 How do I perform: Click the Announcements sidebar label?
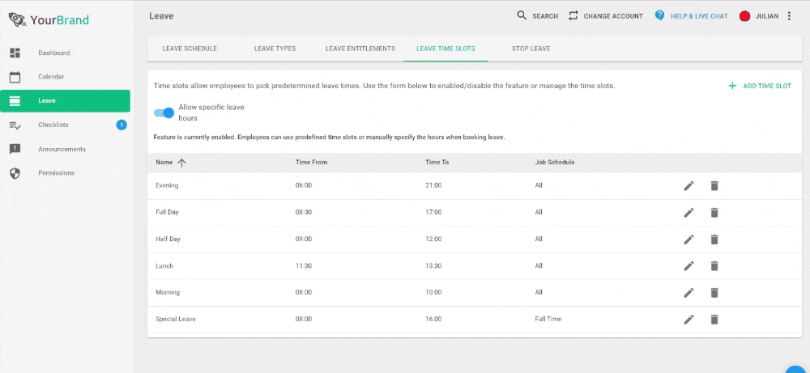pyautogui.click(x=62, y=149)
